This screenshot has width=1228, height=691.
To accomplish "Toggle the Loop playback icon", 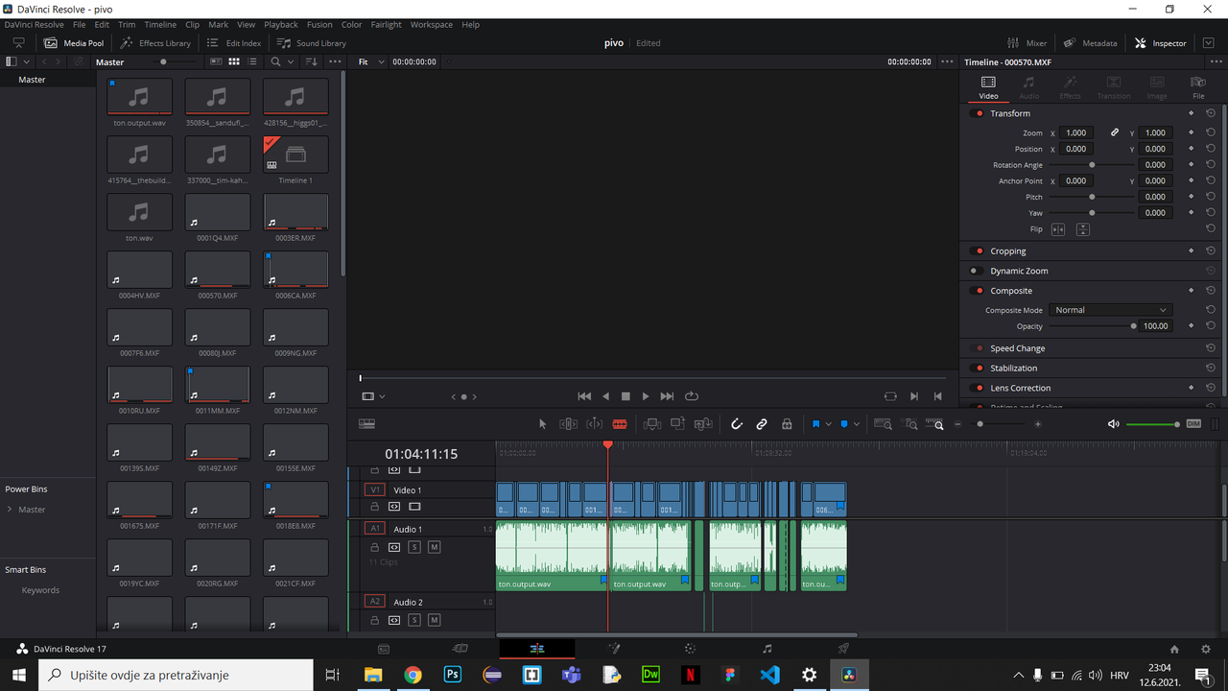I will point(692,396).
